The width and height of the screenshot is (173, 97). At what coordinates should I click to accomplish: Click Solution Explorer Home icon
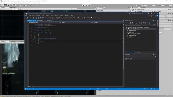point(130,23)
